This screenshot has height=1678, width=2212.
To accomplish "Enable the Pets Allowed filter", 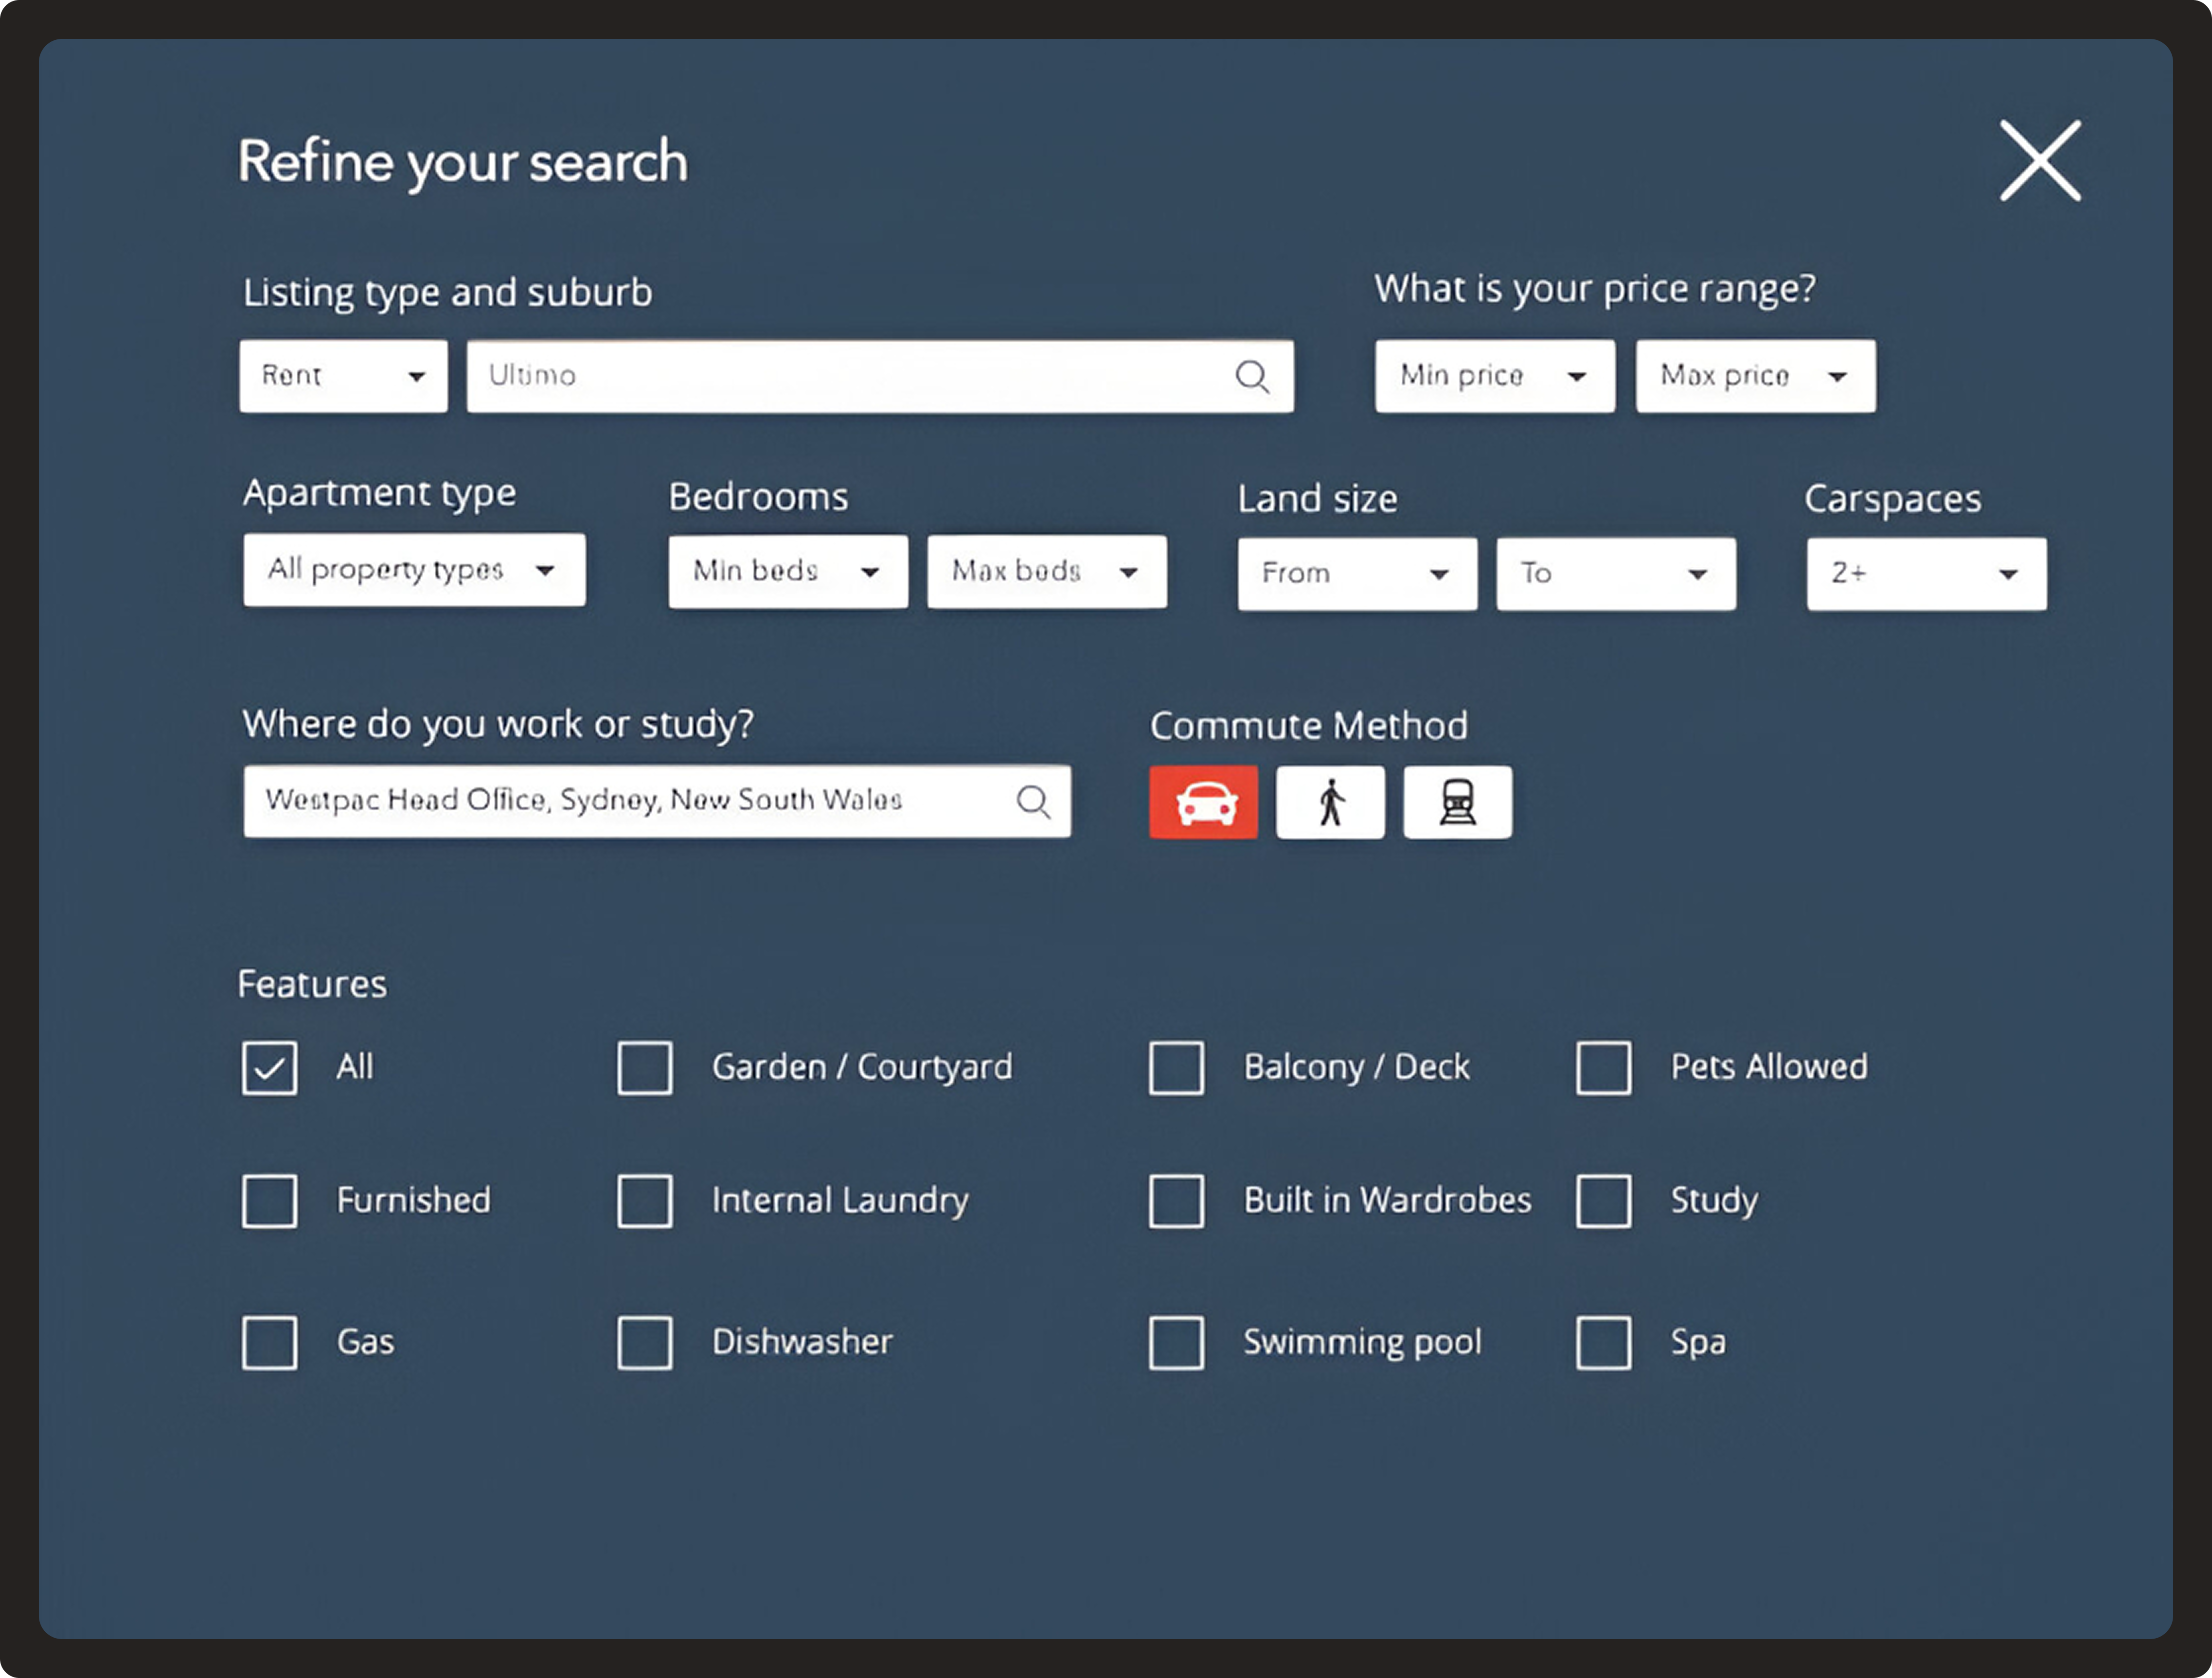I will click(x=1603, y=1067).
